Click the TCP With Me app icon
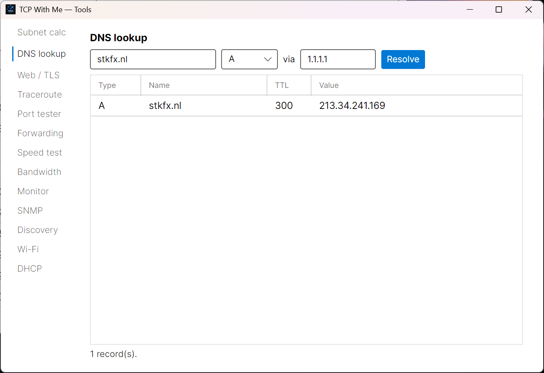The image size is (544, 373). (x=11, y=9)
